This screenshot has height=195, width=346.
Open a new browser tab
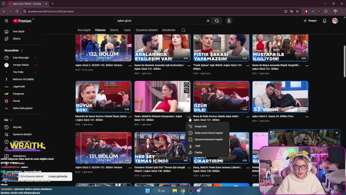52,4
